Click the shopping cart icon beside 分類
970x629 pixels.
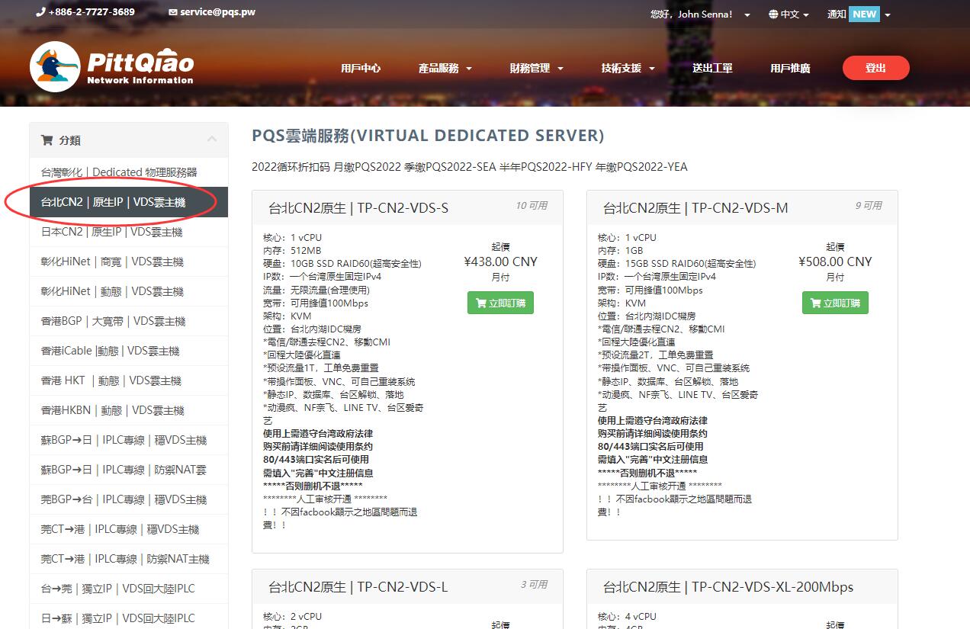[47, 140]
